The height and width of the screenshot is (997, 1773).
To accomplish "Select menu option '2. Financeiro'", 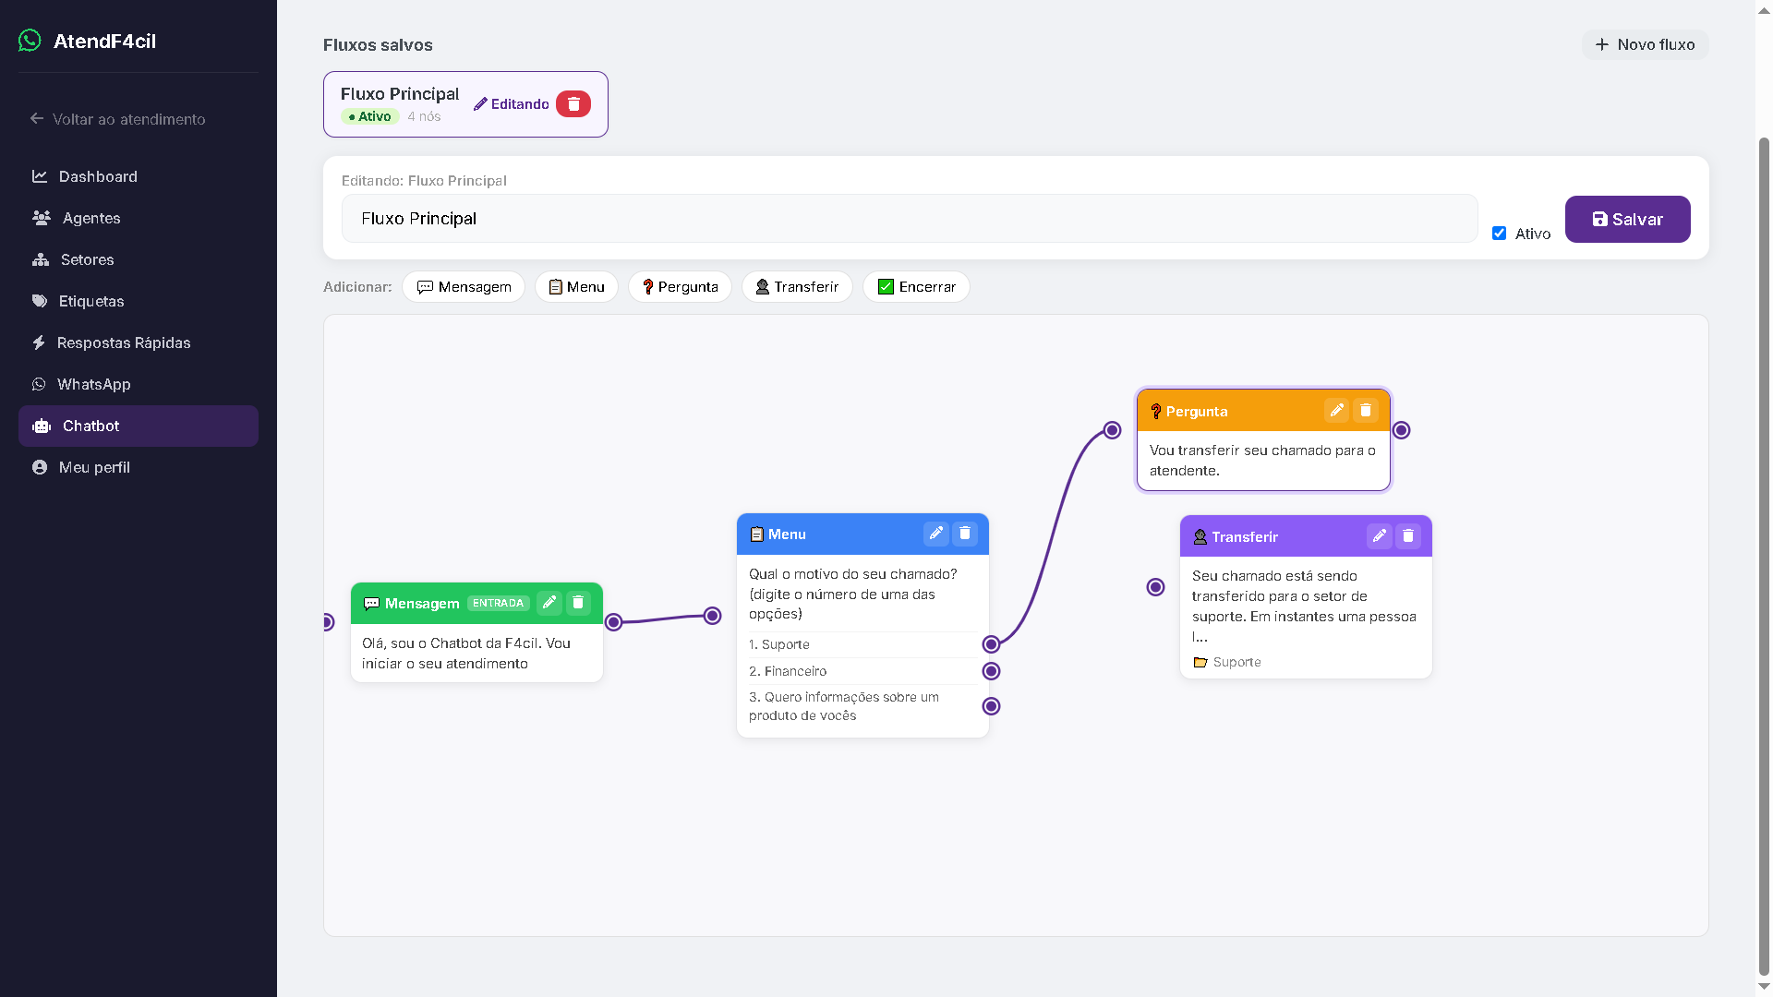I will click(862, 671).
